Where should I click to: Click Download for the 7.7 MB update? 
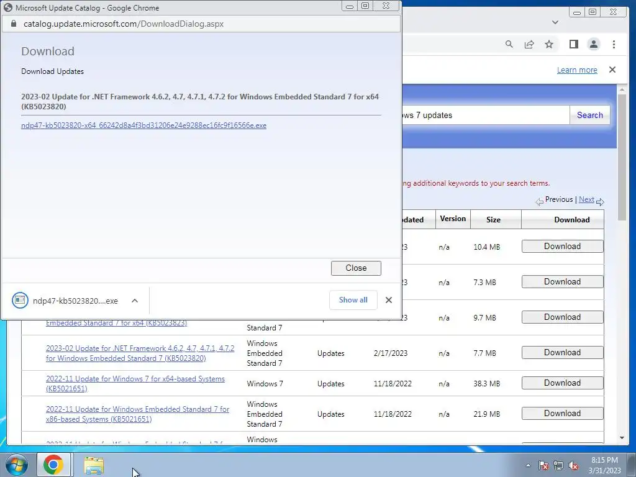pos(562,353)
